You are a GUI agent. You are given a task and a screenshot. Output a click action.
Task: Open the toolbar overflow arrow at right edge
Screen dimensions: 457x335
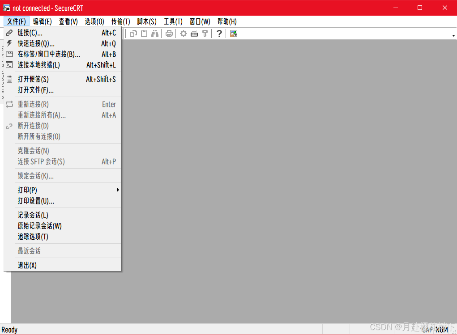coord(453,36)
